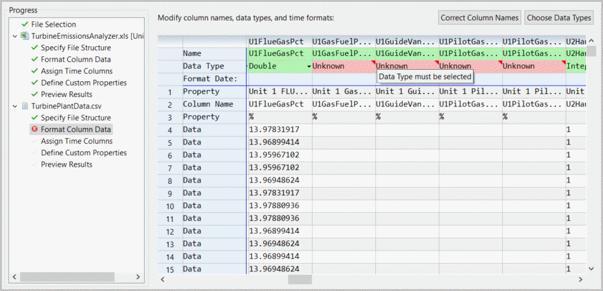Screen dimensions: 603x291
Task: Click the TurbineEmissionsAnalyzer.xls spreadsheet file icon
Action: point(25,36)
